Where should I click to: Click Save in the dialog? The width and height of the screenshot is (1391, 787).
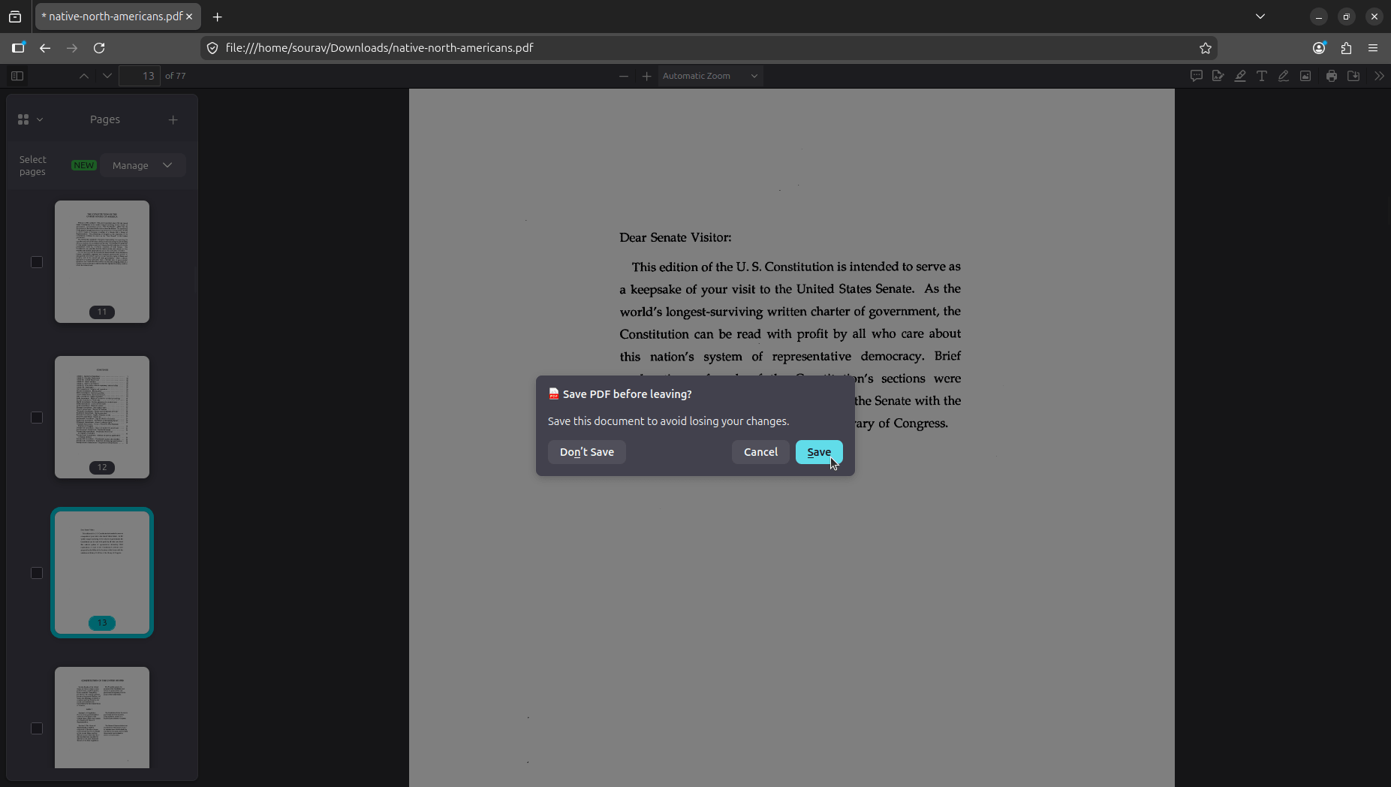819,452
